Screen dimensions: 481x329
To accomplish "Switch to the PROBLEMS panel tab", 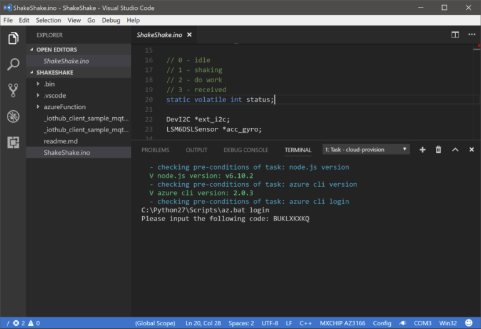I will [x=155, y=150].
